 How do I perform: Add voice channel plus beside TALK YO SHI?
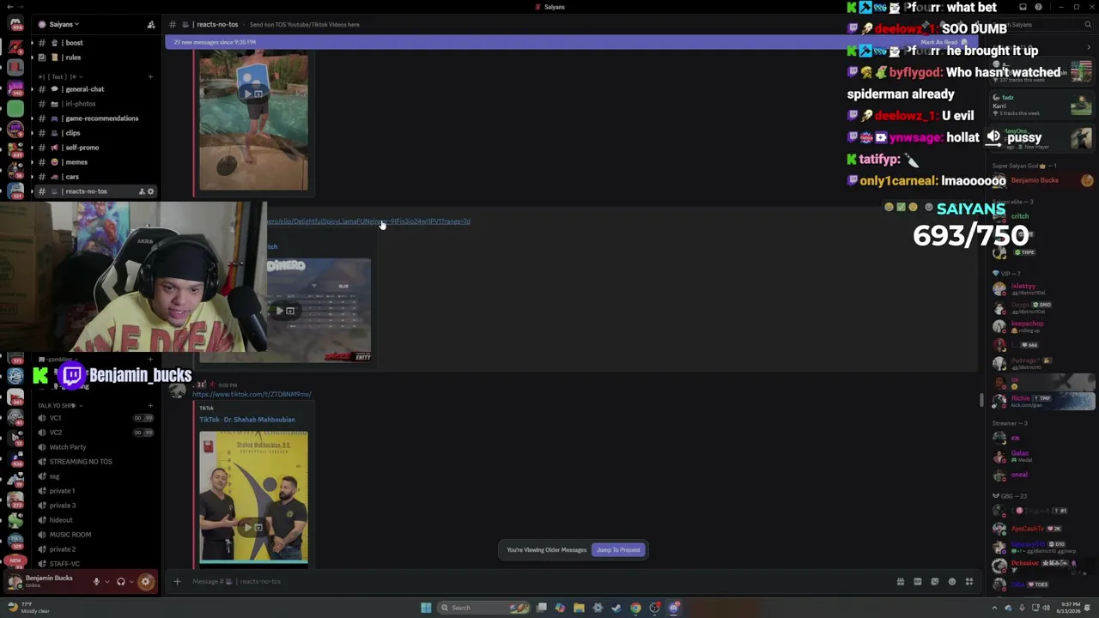(150, 405)
